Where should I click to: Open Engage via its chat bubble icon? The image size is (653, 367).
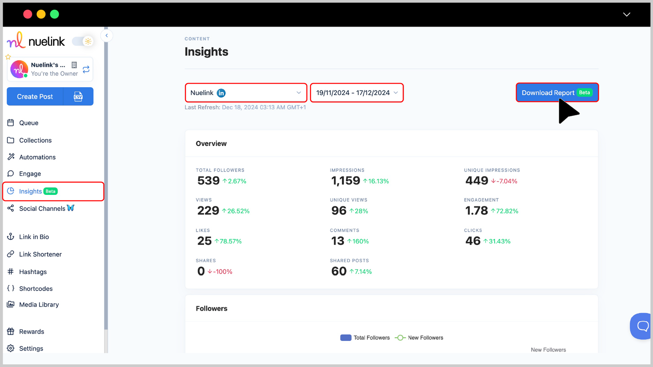point(11,173)
